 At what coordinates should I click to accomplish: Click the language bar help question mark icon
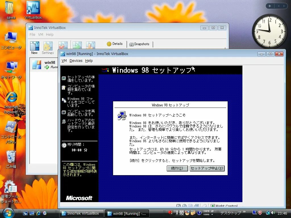coord(199,213)
